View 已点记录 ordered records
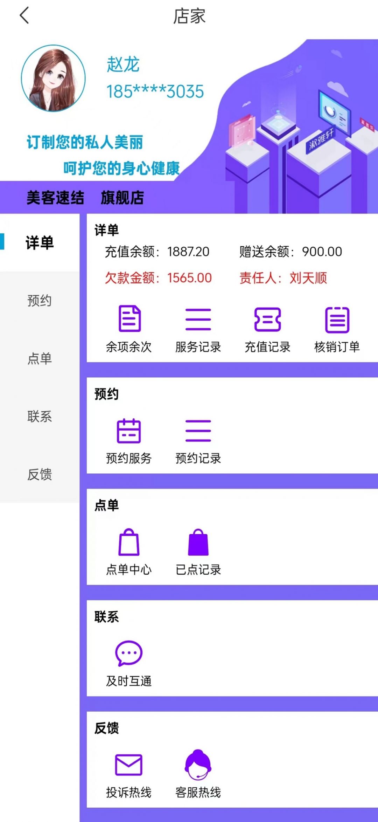378x822 pixels. point(198,542)
